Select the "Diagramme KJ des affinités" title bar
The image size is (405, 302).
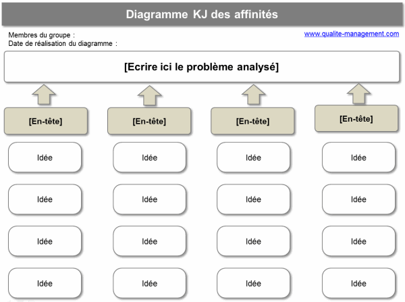[202, 14]
